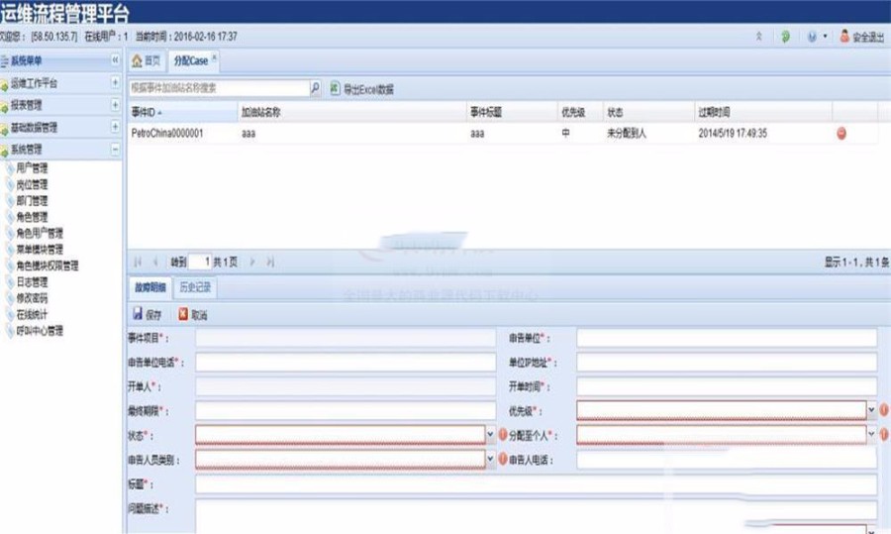Open 角色模块权限管理 in the sidebar tree
This screenshot has width=891, height=534.
pyautogui.click(x=48, y=266)
